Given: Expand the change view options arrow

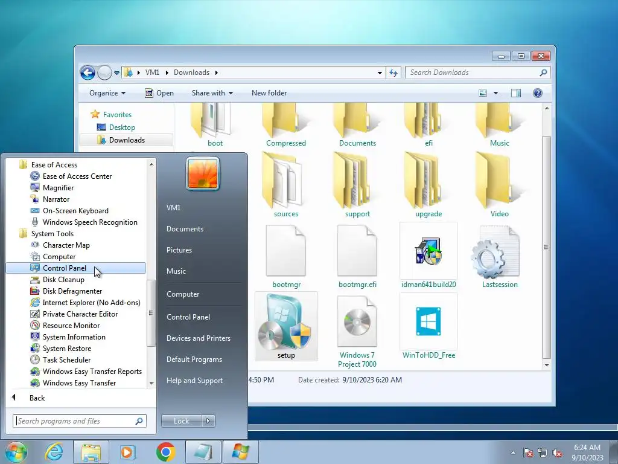Looking at the screenshot, I should pos(495,93).
